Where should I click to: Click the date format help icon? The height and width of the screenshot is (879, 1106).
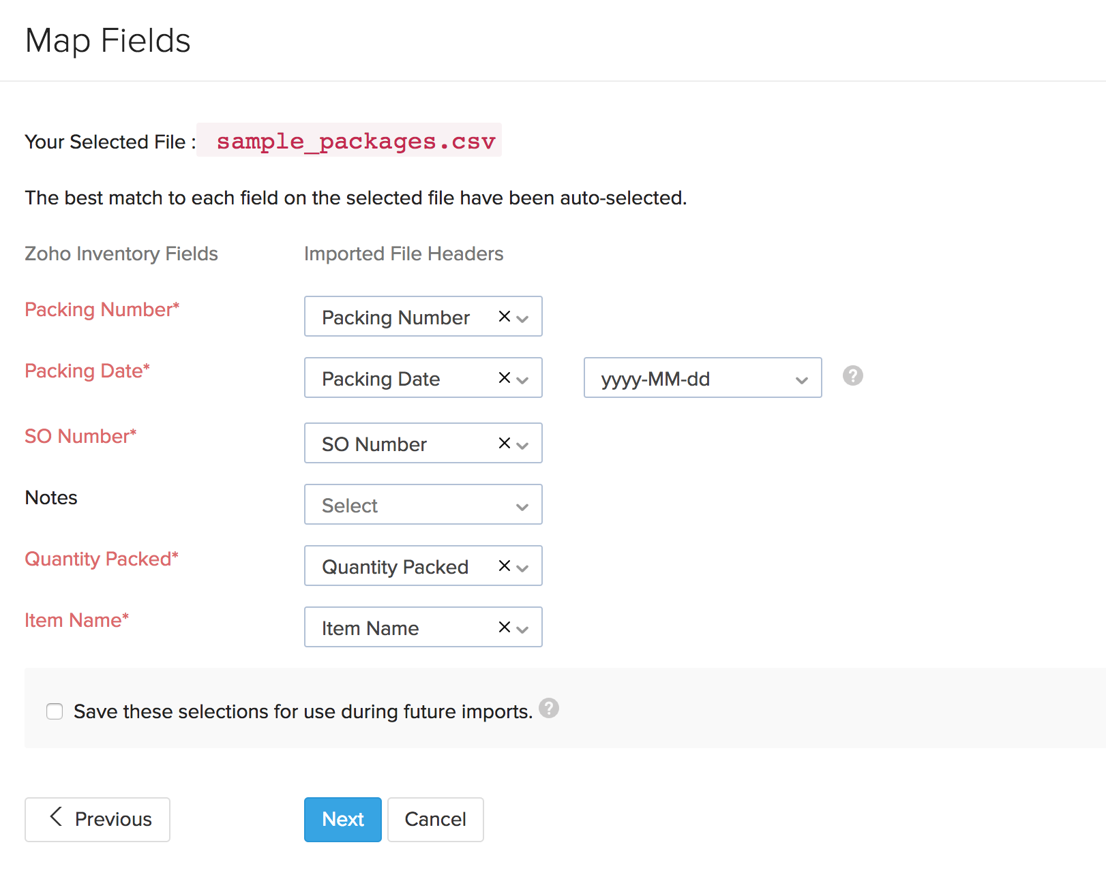click(x=852, y=375)
